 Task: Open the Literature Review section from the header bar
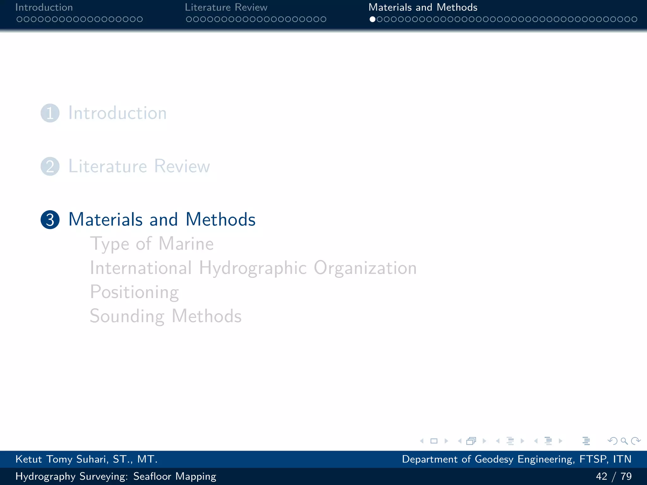tap(226, 7)
